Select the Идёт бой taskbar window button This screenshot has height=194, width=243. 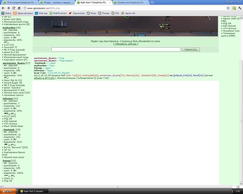point(33,191)
